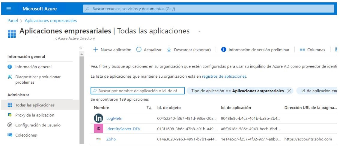
Task: Open the IdentityServer-DEV application
Action: (x=124, y=129)
